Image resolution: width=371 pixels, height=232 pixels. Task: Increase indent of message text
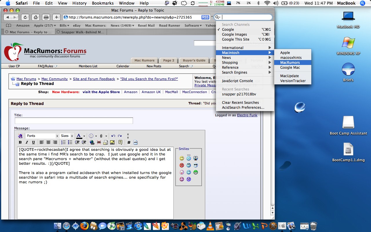(x=84, y=142)
